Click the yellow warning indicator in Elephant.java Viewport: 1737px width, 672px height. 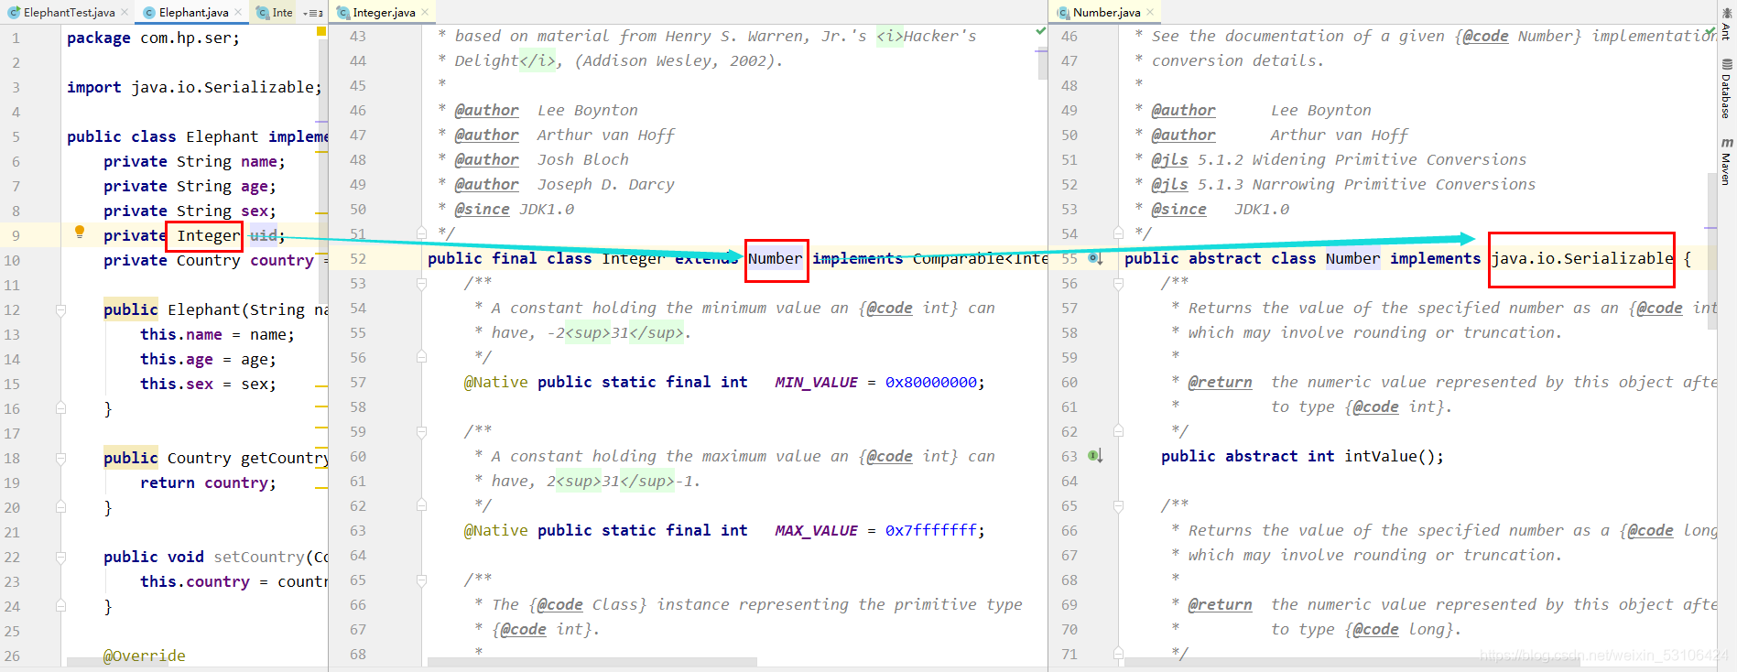pyautogui.click(x=321, y=31)
